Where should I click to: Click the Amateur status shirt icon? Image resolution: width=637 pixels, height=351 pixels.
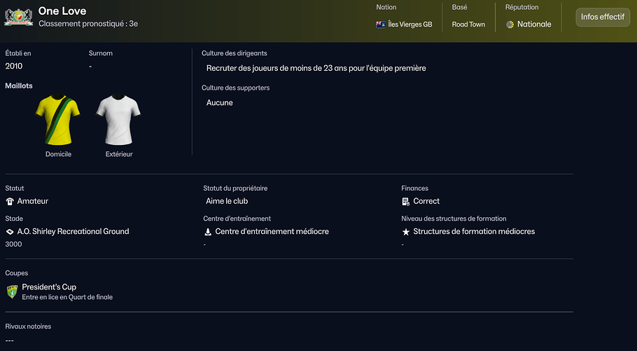pyautogui.click(x=10, y=202)
